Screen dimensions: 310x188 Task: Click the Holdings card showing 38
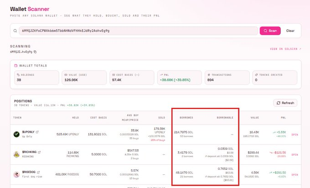click(x=36, y=78)
